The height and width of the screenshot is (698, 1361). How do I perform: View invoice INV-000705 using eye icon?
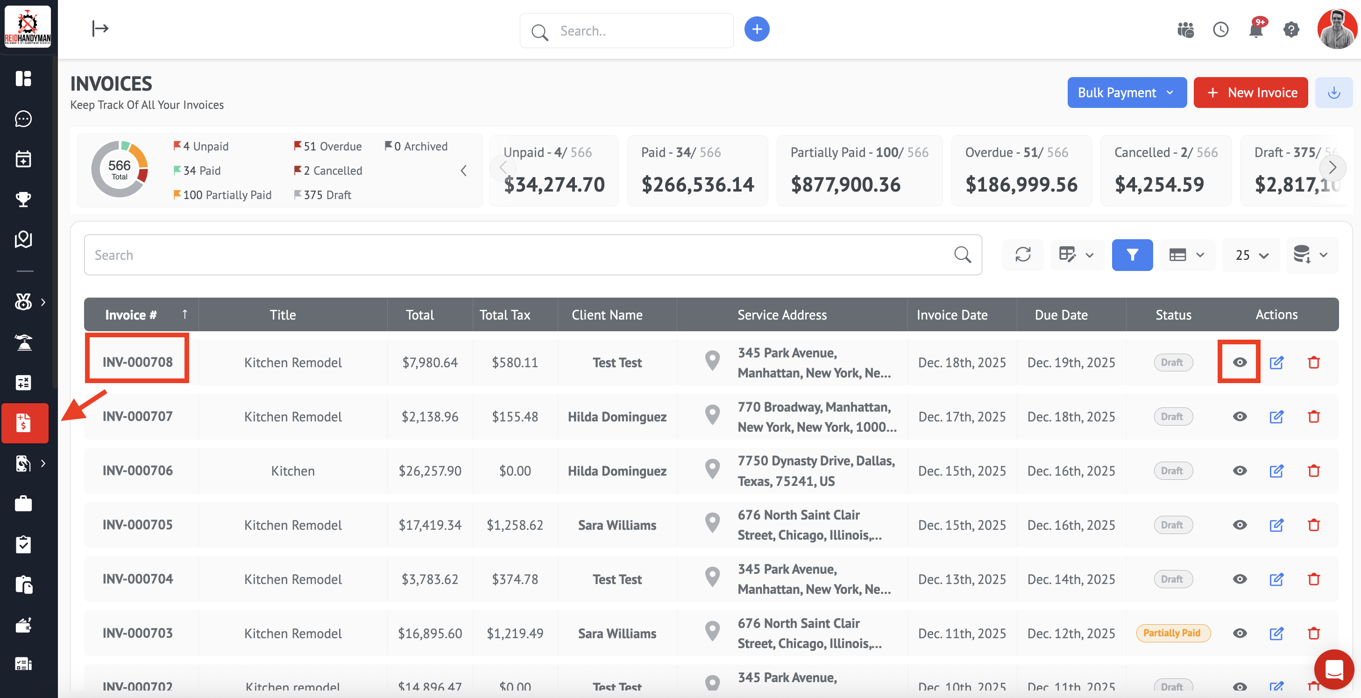[1240, 525]
